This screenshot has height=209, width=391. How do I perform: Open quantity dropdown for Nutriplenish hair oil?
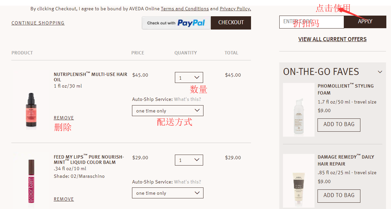(189, 78)
